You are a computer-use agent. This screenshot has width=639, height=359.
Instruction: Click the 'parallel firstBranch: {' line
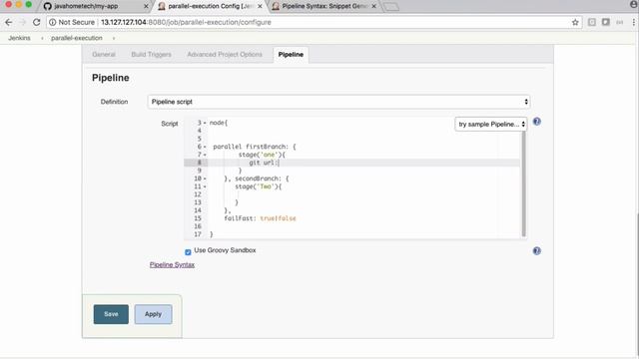(255, 147)
